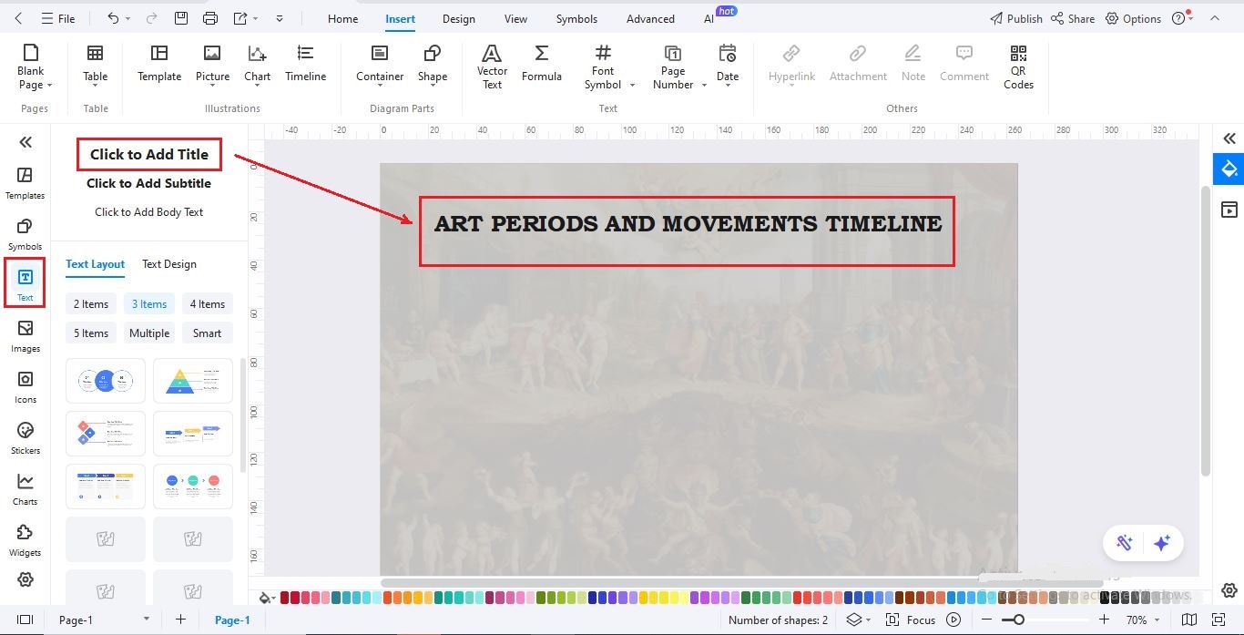The height and width of the screenshot is (635, 1244).
Task: Collapse the ribbon with the chevron
Action: [1215, 18]
